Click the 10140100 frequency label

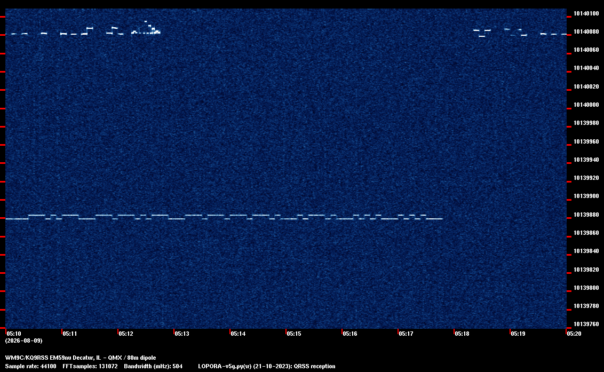tap(586, 13)
